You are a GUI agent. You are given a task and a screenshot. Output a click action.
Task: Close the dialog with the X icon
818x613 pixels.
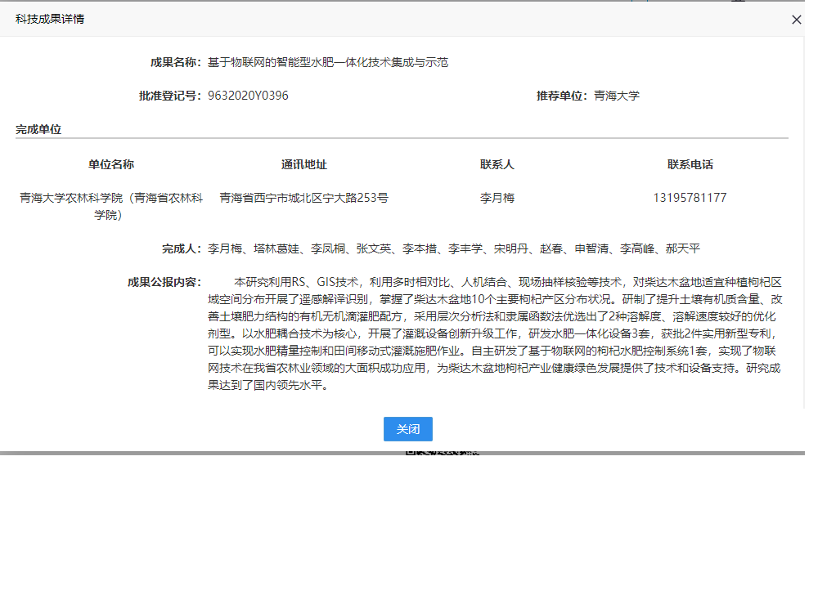pos(796,20)
